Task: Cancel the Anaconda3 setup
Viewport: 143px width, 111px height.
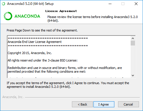Action: (x=128, y=104)
